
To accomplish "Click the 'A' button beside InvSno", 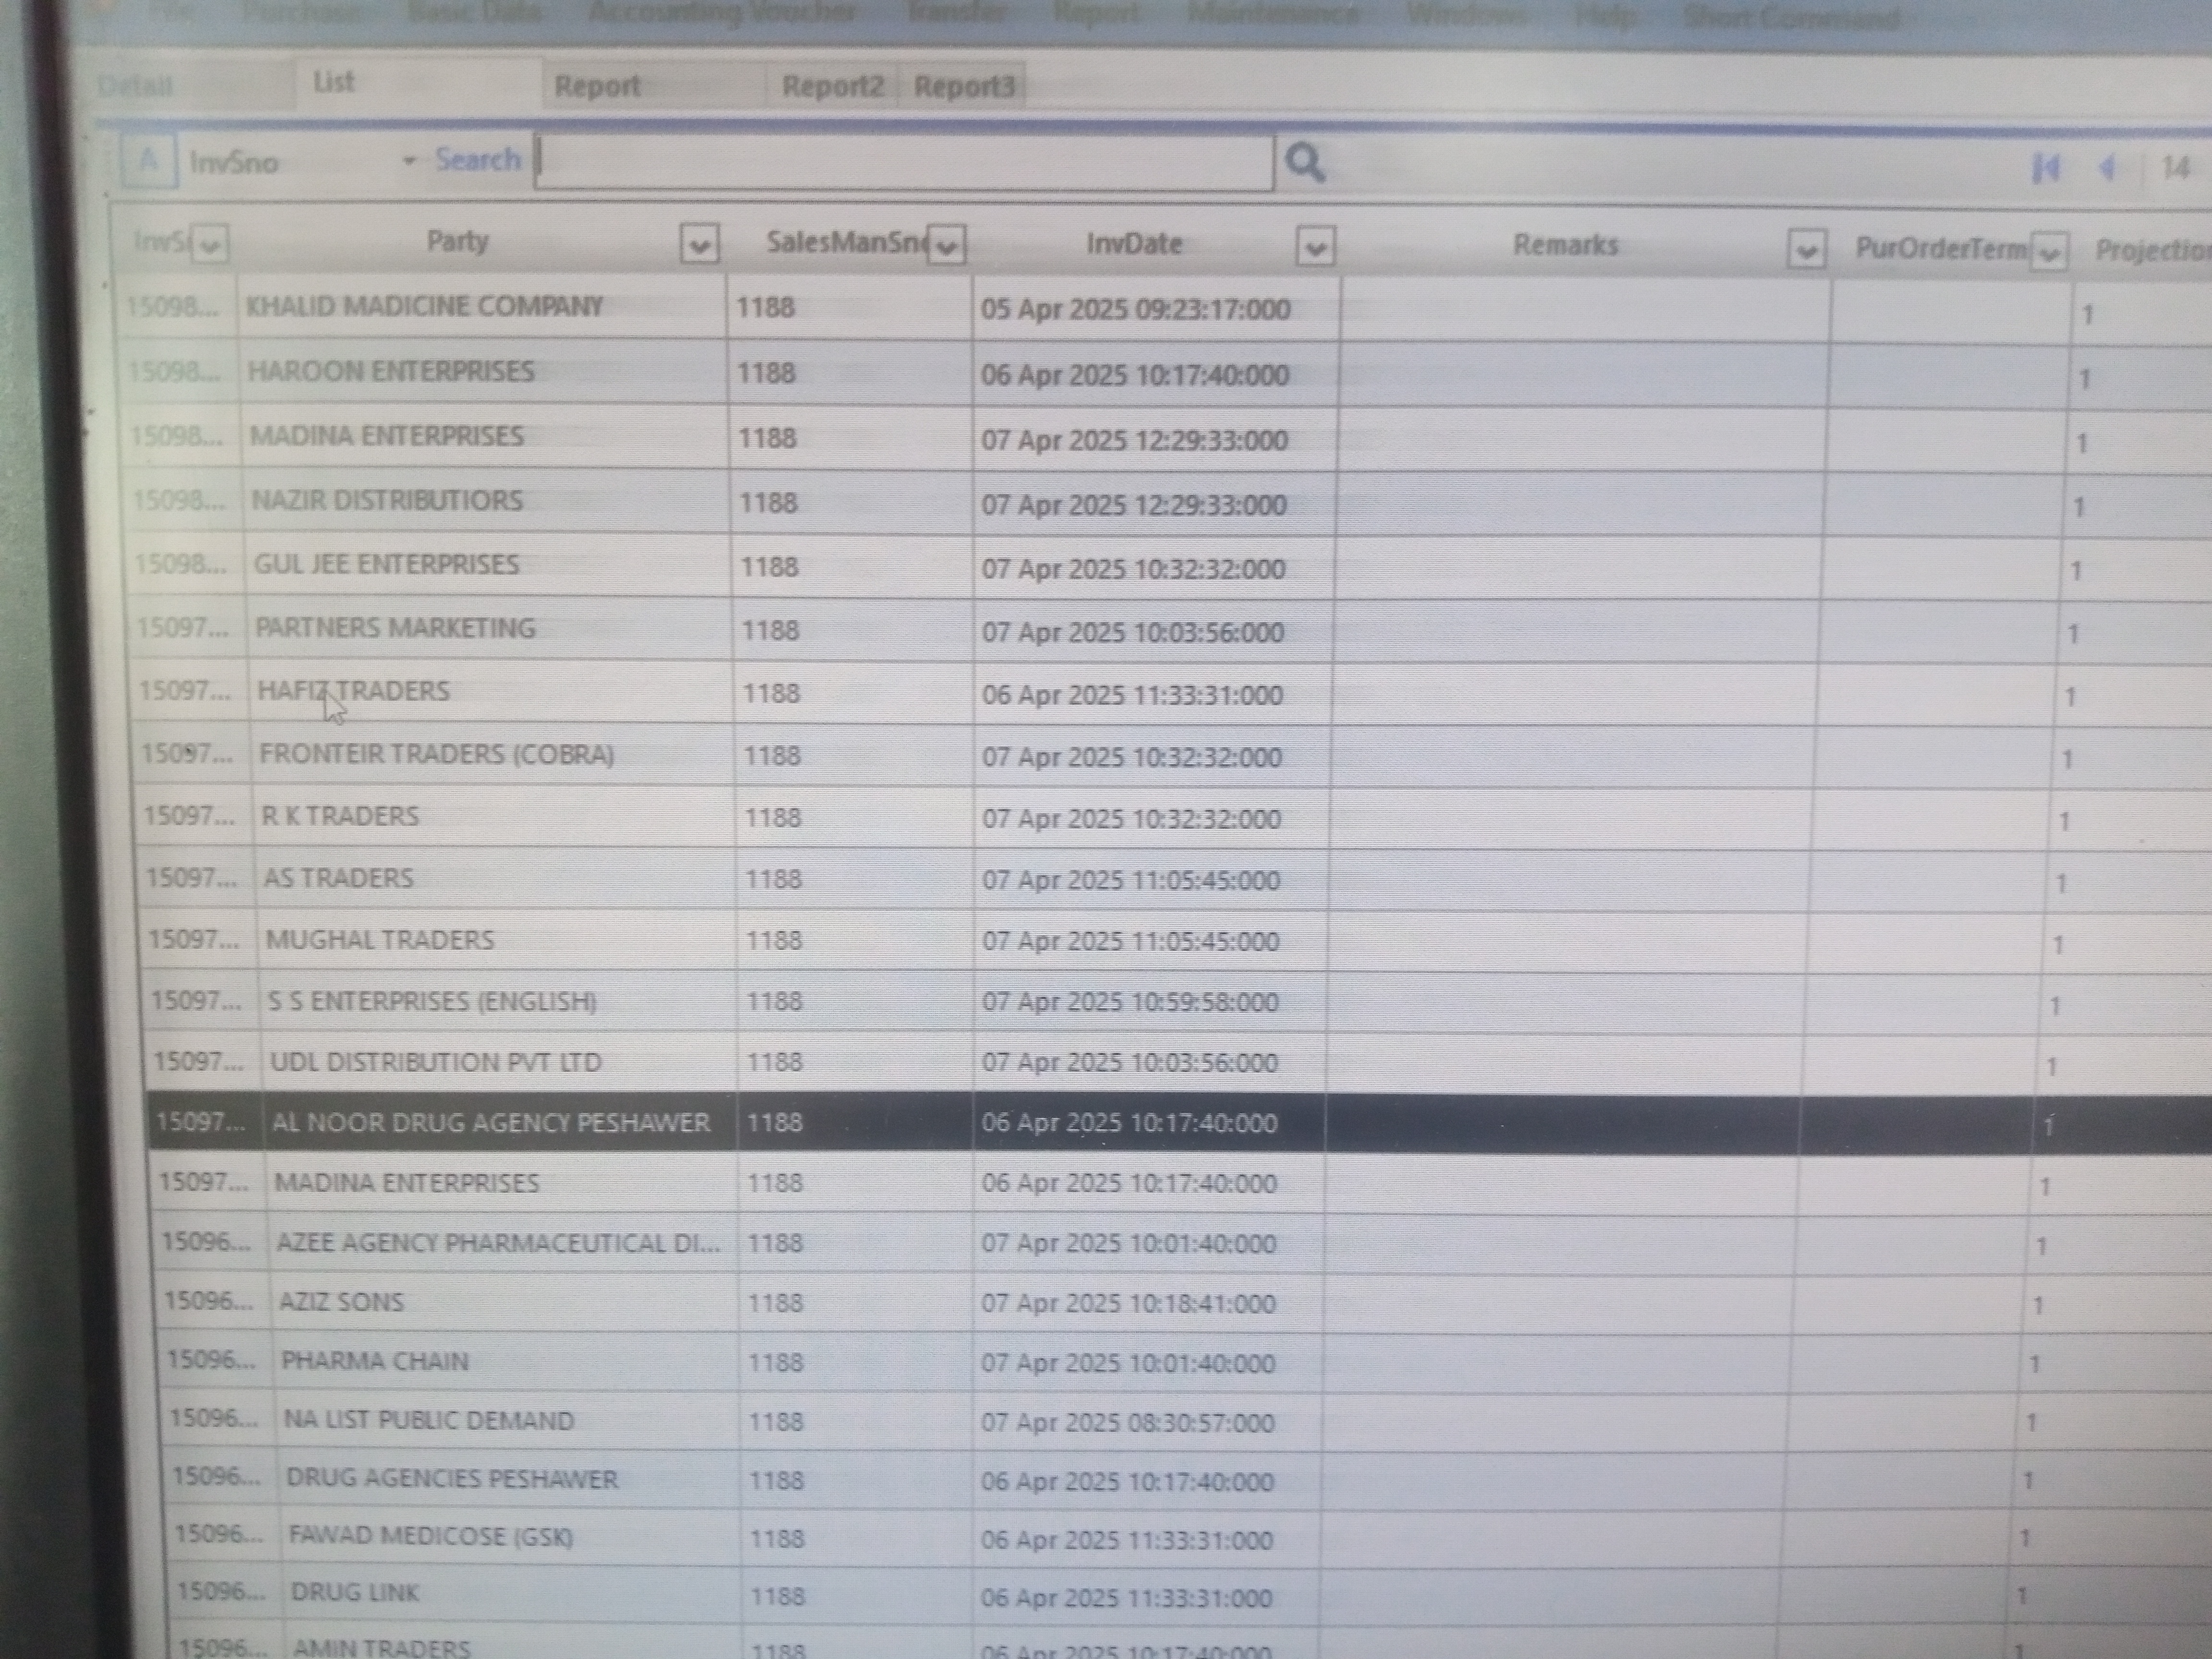I will (x=148, y=160).
